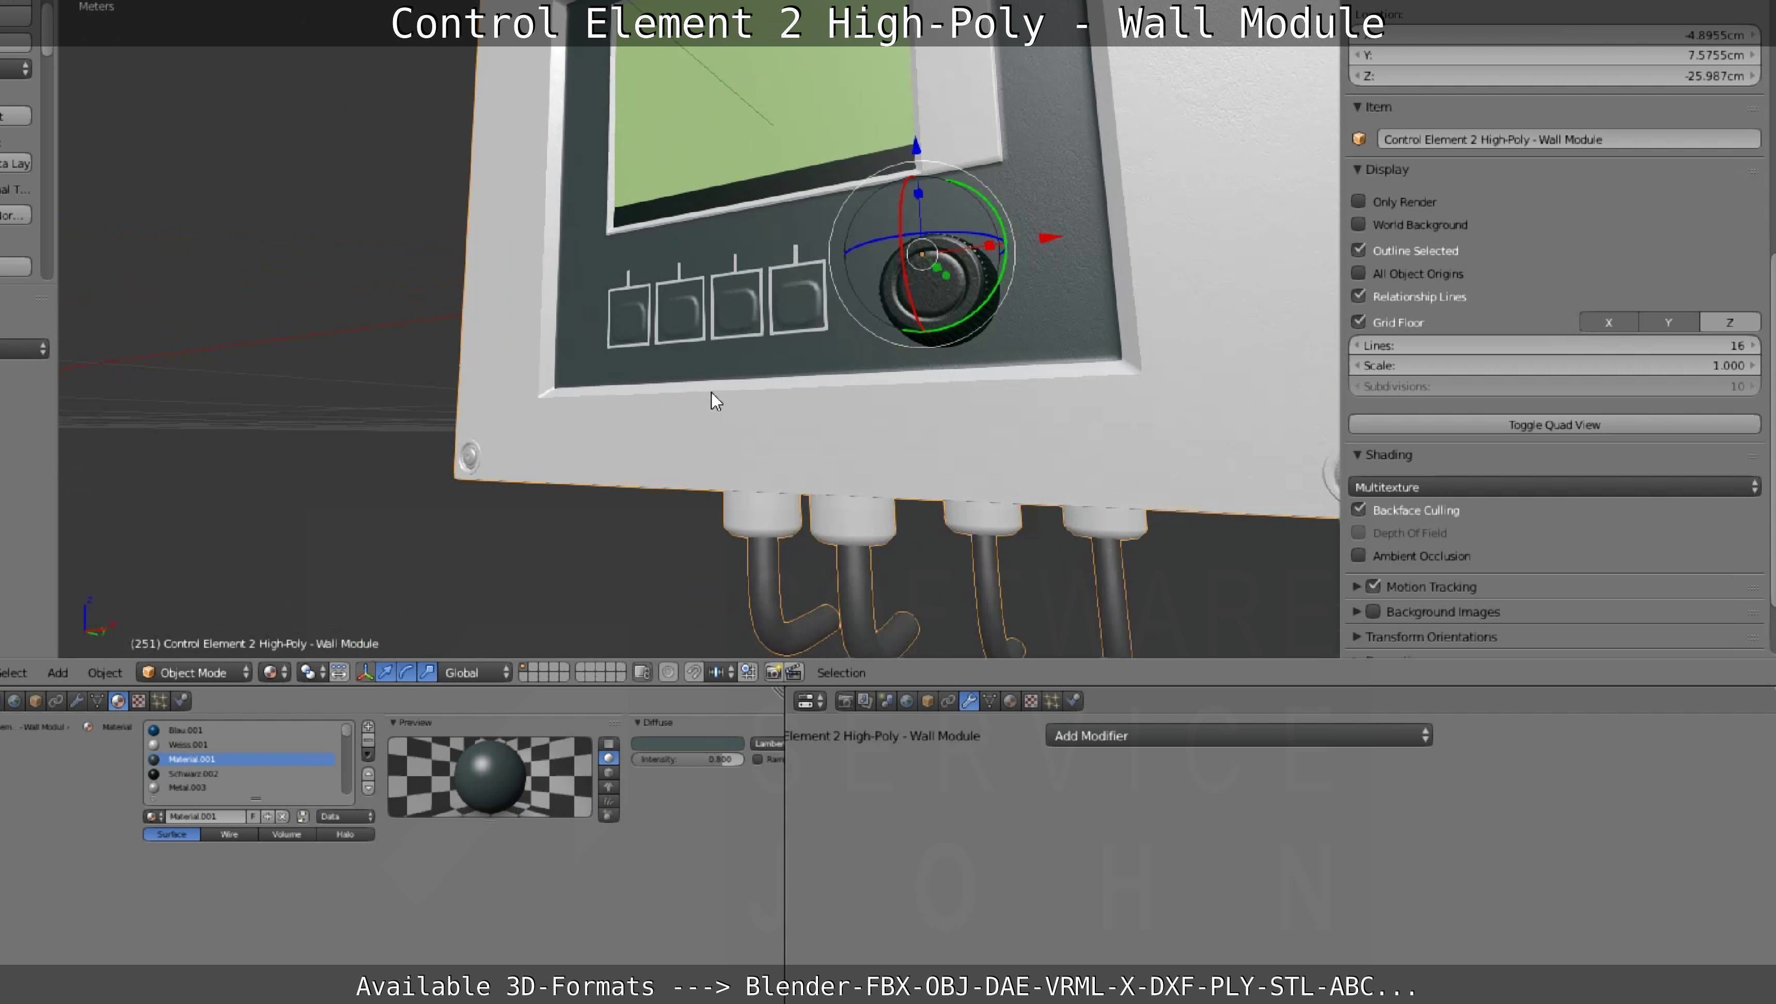Switch material type to Volume

pos(287,835)
